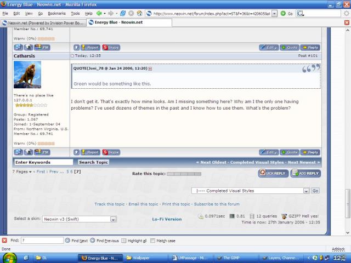Click the green Go icon beside the address bar
Screen dimensions: 351x263
click(x=283, y=13)
